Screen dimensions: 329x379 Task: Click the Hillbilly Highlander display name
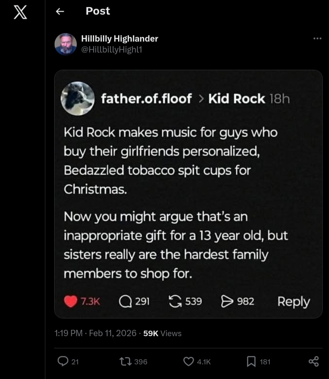[119, 39]
